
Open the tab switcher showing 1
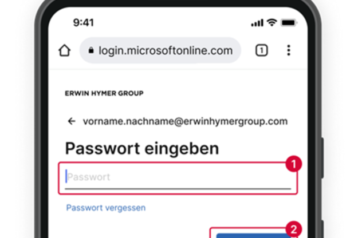click(261, 50)
